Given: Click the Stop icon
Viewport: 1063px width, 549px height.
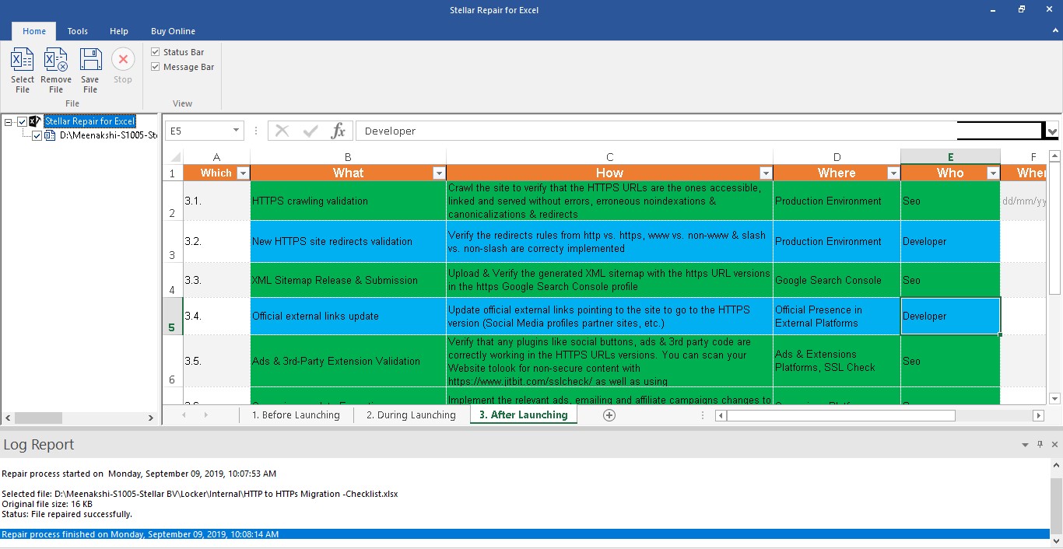Looking at the screenshot, I should 123,60.
